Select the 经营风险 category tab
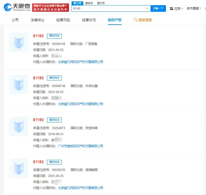 tap(63, 20)
